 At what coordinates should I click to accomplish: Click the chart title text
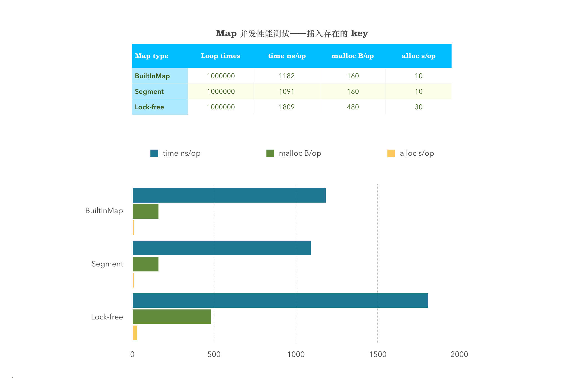[292, 33]
